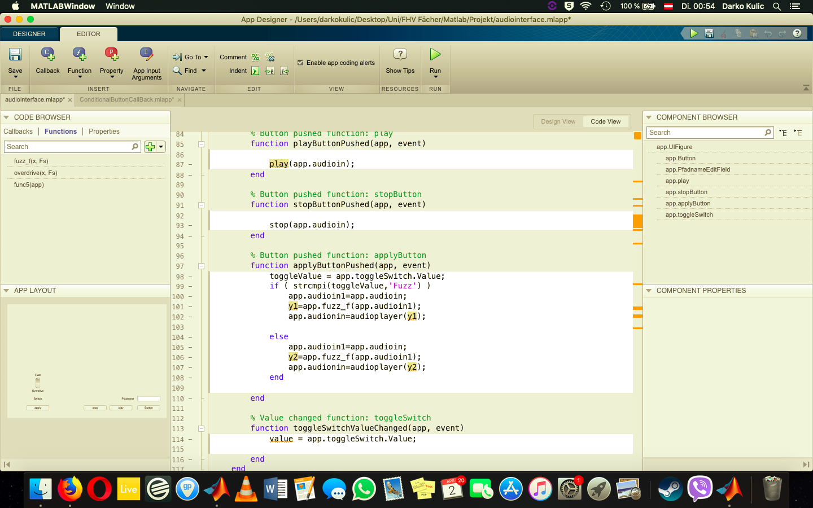Click the Comment percent icon
Screen dimensions: 813x508
(255, 57)
